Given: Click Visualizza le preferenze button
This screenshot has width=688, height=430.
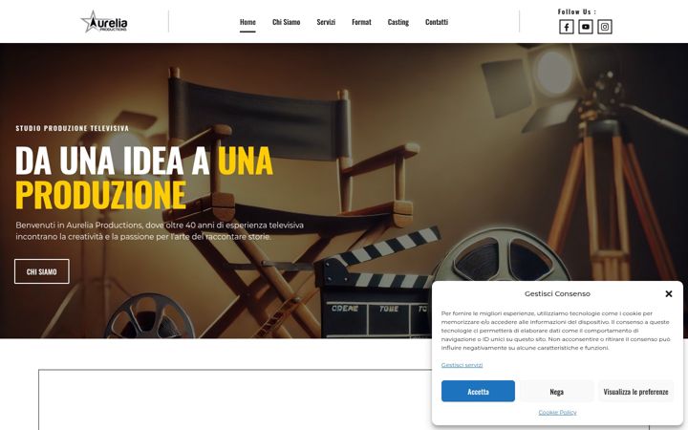Looking at the screenshot, I should click(635, 392).
